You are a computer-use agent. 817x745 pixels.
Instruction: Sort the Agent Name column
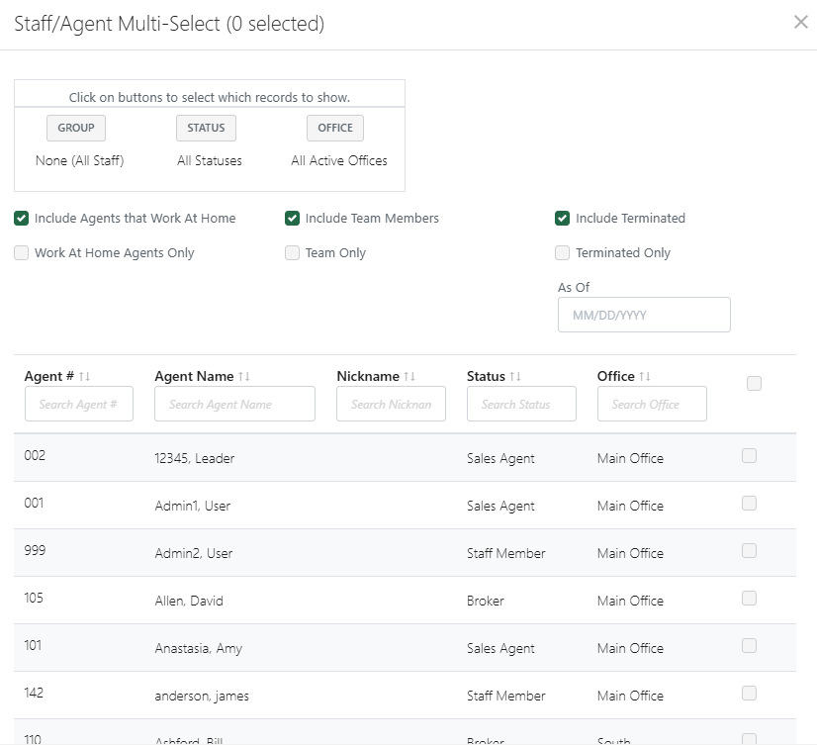[x=239, y=376]
